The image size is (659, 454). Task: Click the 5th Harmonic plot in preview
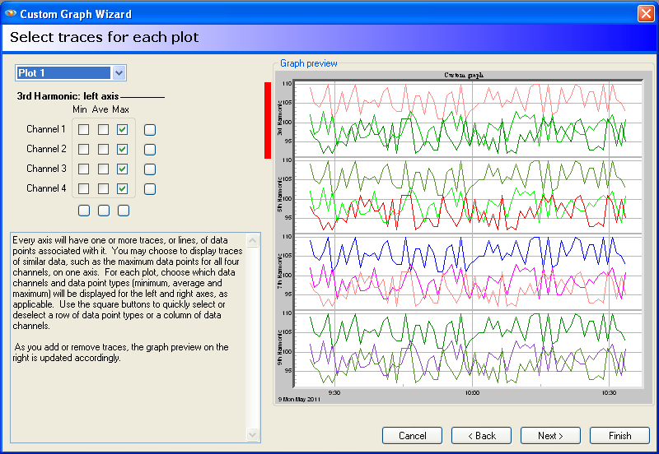[x=468, y=196]
